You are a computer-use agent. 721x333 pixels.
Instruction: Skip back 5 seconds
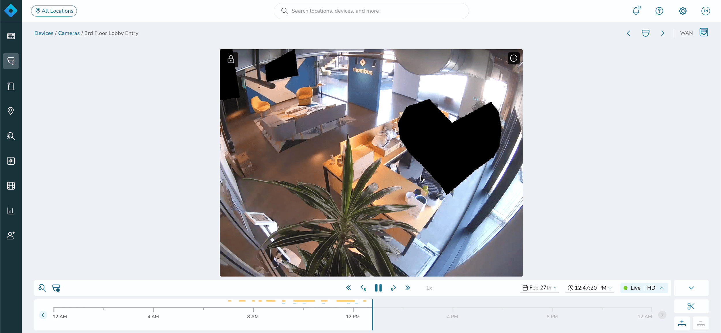(x=363, y=288)
